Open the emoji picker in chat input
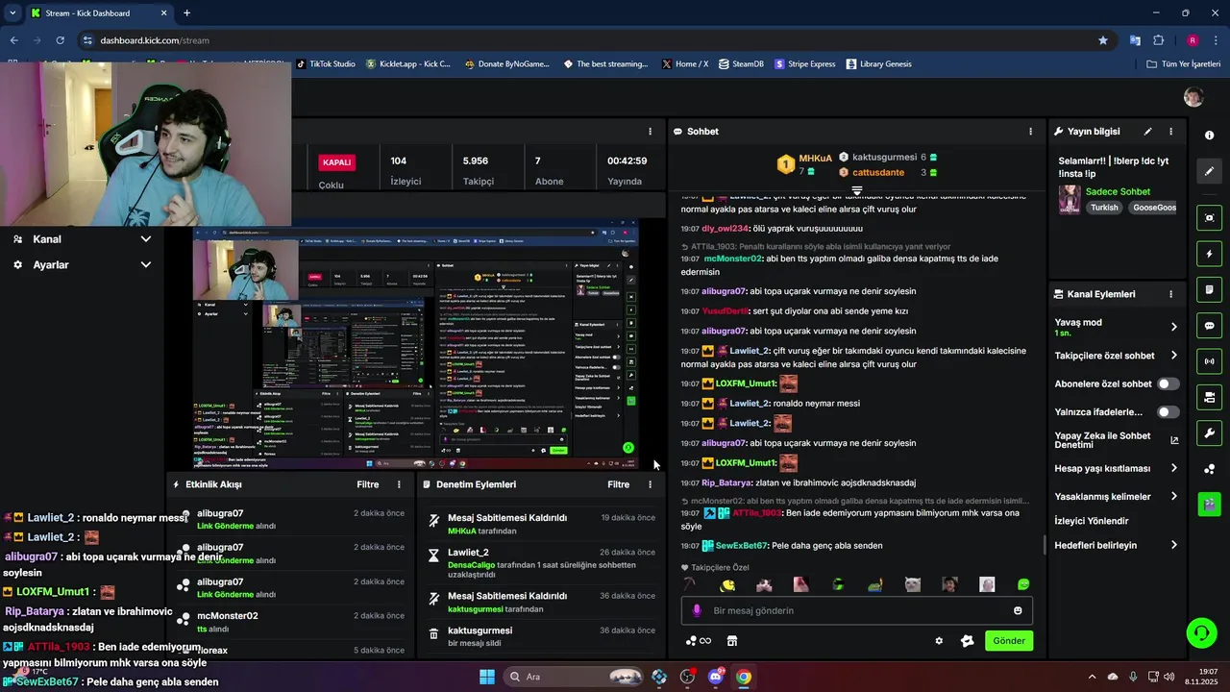The image size is (1230, 692). coord(1018,610)
